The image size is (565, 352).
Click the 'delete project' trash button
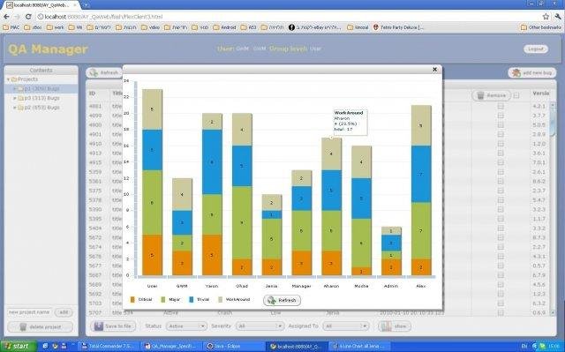tap(41, 326)
